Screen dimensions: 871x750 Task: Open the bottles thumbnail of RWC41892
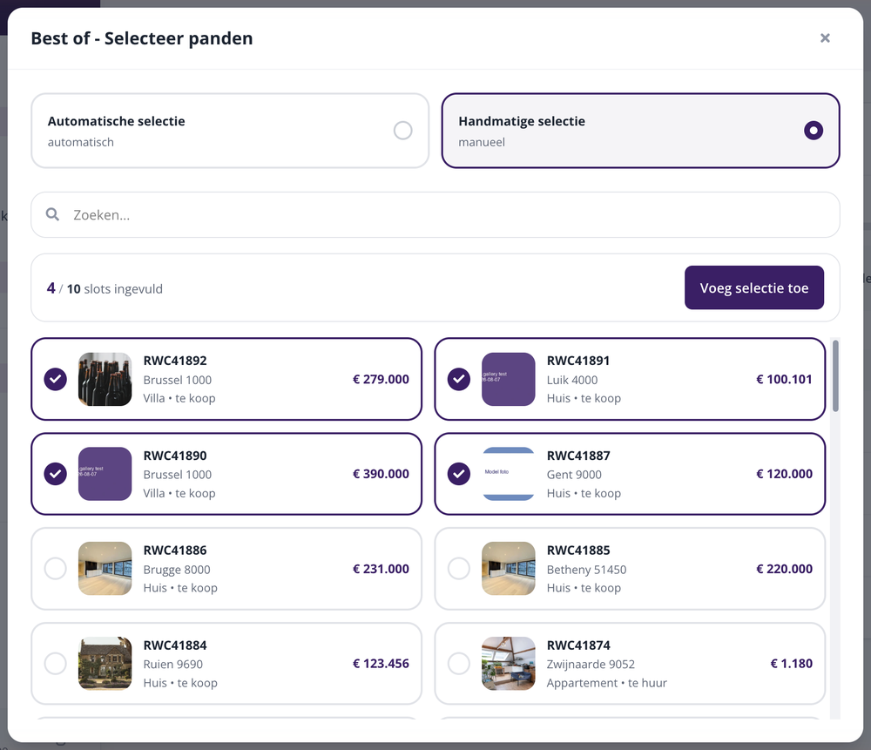[x=105, y=379]
